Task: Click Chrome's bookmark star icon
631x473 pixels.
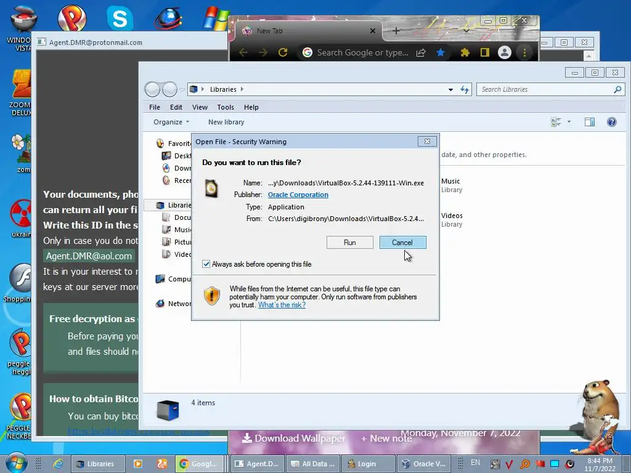Action: [x=441, y=52]
